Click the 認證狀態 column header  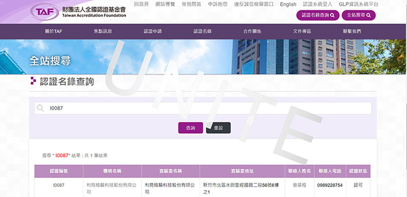358,171
